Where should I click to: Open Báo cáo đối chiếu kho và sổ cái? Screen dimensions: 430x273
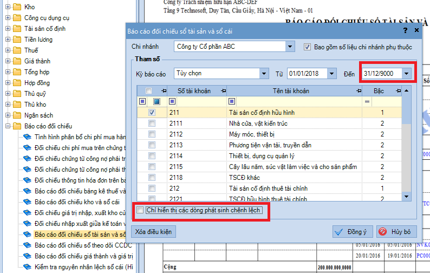[77, 202]
